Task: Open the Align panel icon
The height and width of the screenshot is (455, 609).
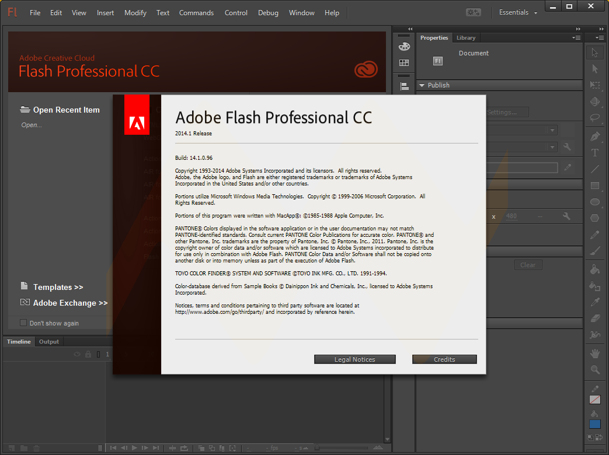Action: [x=404, y=86]
